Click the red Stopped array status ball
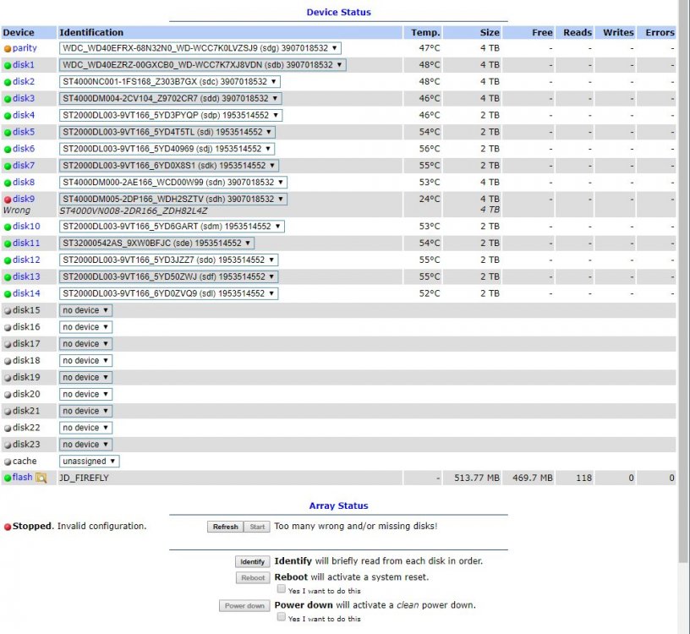The width and height of the screenshot is (690, 634). pos(8,527)
